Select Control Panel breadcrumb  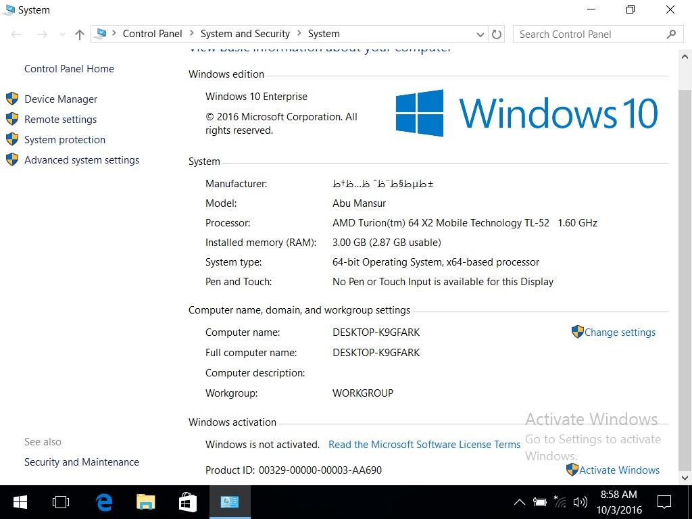coord(152,34)
